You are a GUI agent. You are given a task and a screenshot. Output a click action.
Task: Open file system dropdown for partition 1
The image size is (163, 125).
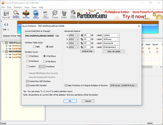coord(74,35)
